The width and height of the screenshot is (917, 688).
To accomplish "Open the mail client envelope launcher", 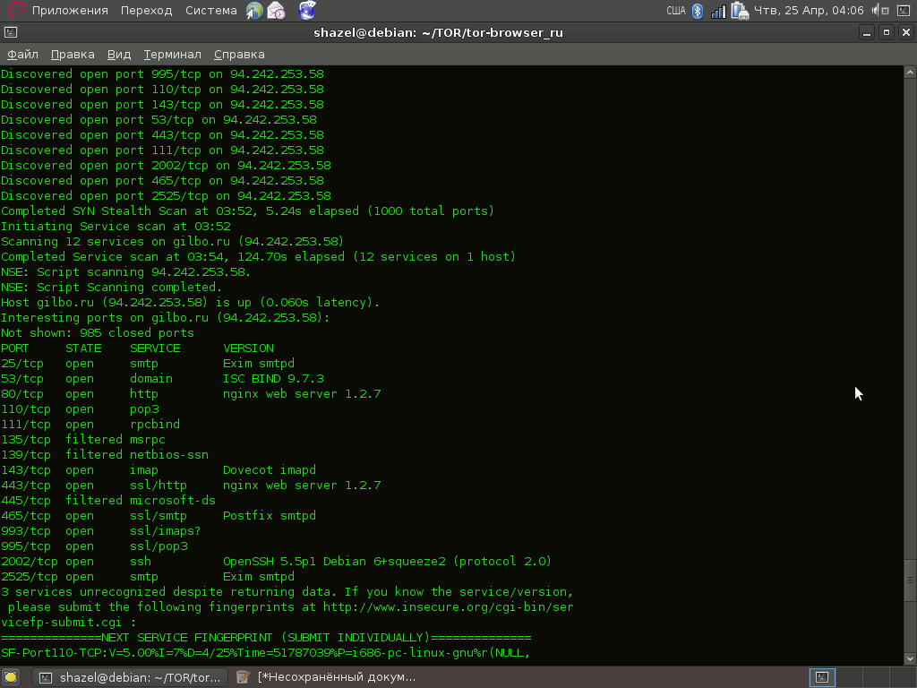I will click(277, 11).
